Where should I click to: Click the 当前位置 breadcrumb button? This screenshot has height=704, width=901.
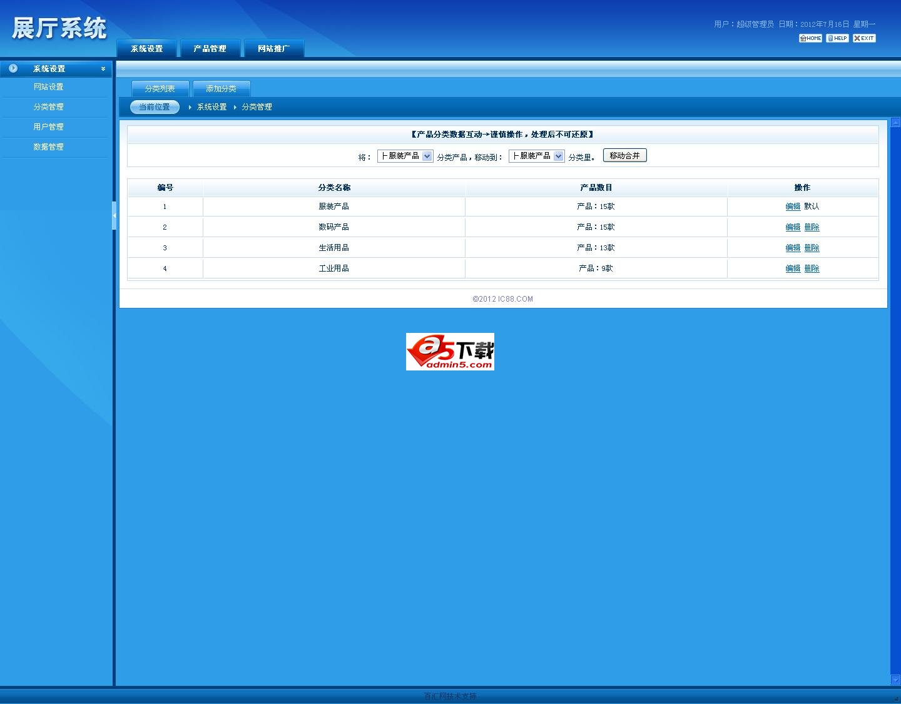(155, 107)
